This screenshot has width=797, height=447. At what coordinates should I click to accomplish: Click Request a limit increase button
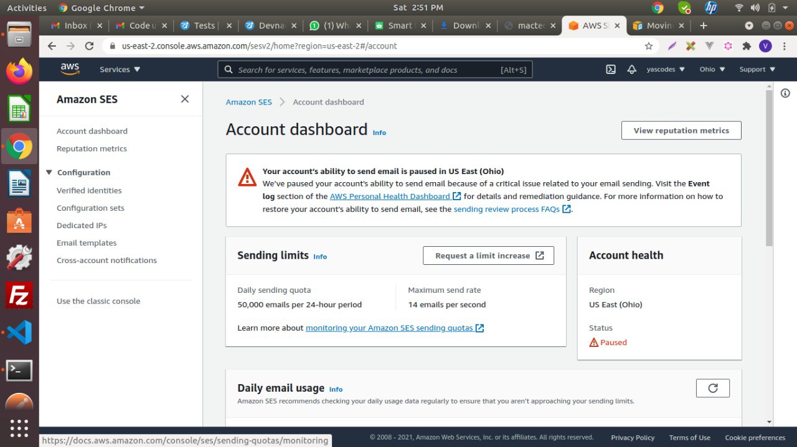click(x=488, y=256)
